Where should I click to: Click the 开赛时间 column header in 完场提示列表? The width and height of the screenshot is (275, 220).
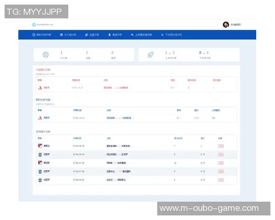[x=77, y=138]
